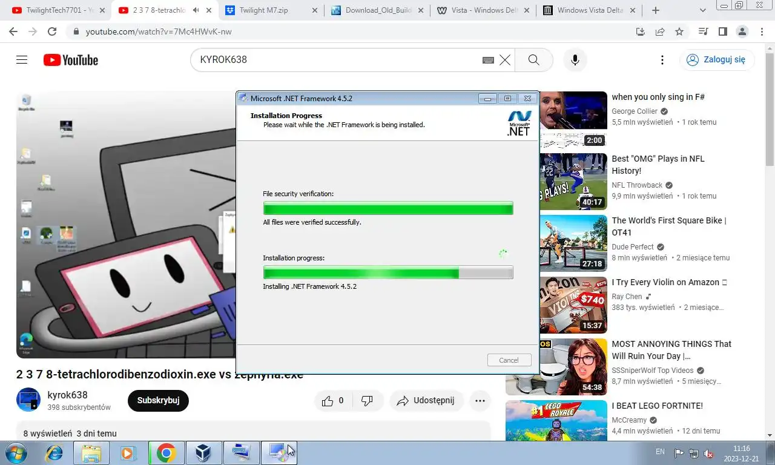The width and height of the screenshot is (775, 465).
Task: Expand Chrome tab search chevron
Action: (x=703, y=10)
